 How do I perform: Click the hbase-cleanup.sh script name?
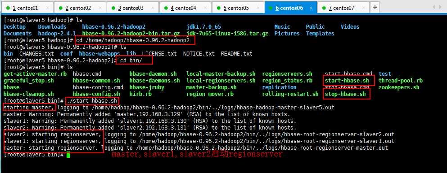[x=28, y=94]
